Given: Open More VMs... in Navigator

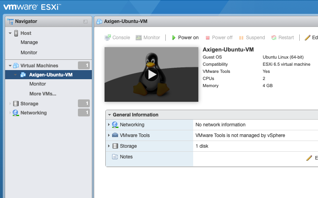Looking at the screenshot, I should click(43, 94).
